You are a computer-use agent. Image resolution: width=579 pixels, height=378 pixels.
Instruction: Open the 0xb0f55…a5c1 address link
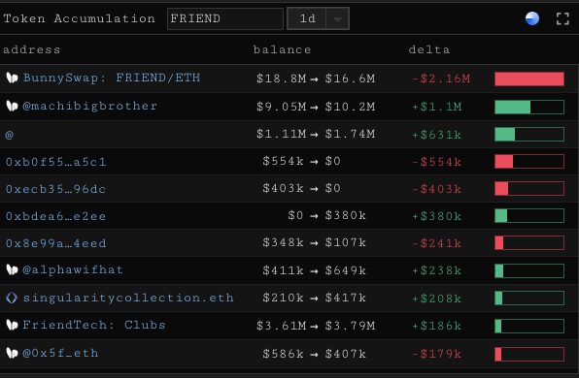55,162
